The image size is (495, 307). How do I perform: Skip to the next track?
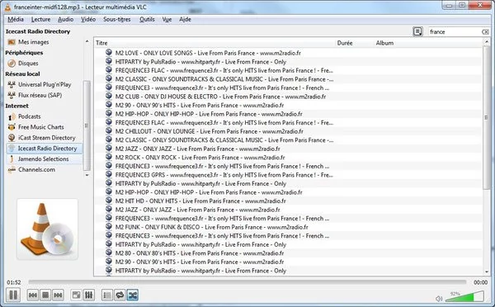click(x=58, y=295)
